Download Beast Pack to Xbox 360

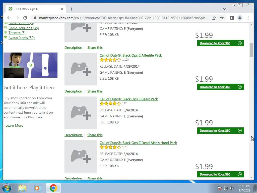coord(220,131)
